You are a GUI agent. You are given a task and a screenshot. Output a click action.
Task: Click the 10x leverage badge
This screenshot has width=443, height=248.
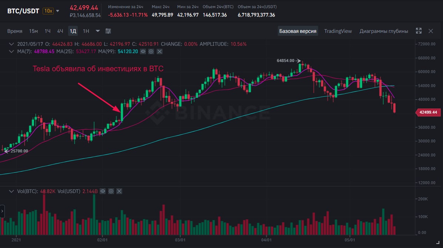tap(48, 11)
